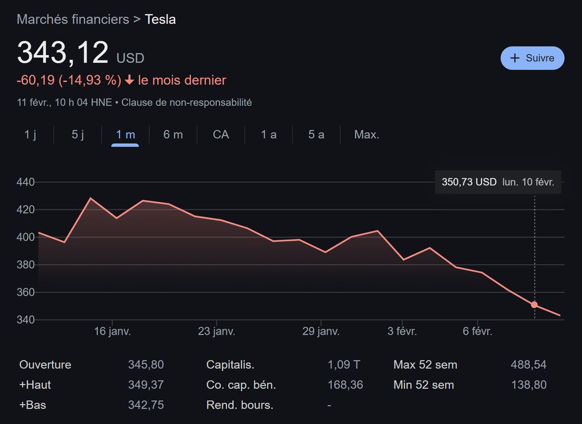Click the Ouverture value 345,80
The width and height of the screenshot is (582, 424).
[x=146, y=365]
